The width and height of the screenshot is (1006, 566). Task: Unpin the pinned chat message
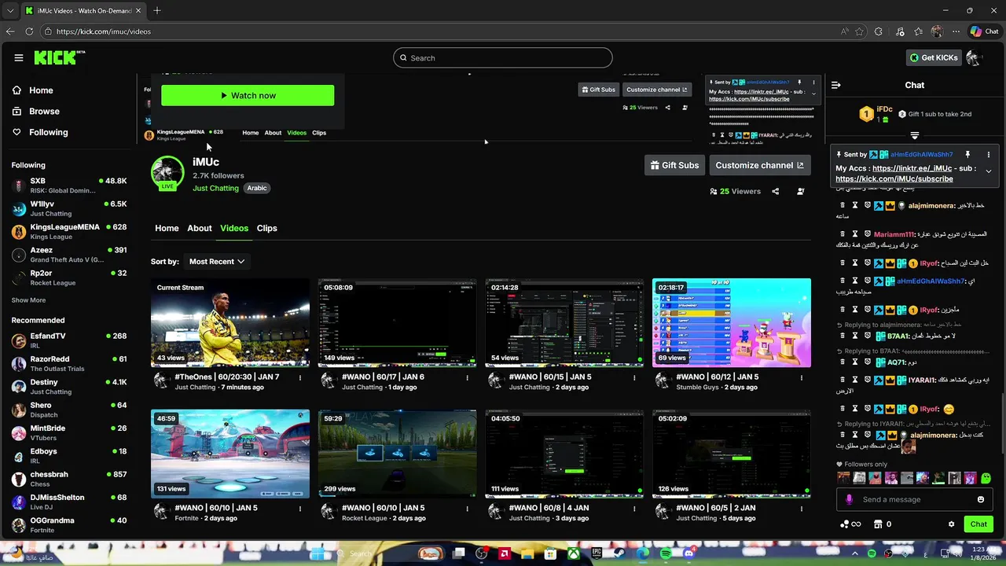[967, 155]
